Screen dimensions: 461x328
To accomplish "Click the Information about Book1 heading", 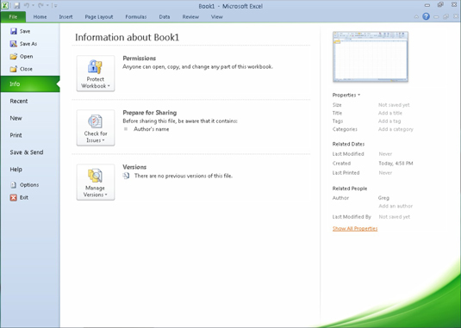I will [127, 37].
